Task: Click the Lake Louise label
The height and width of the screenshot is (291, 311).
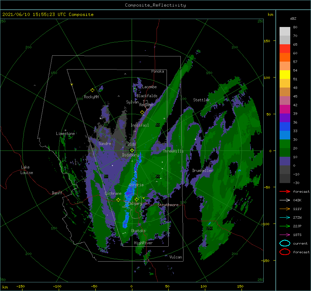Action: pyautogui.click(x=27, y=170)
